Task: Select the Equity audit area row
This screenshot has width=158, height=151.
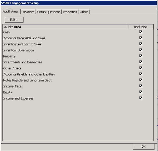Action: tap(78, 92)
